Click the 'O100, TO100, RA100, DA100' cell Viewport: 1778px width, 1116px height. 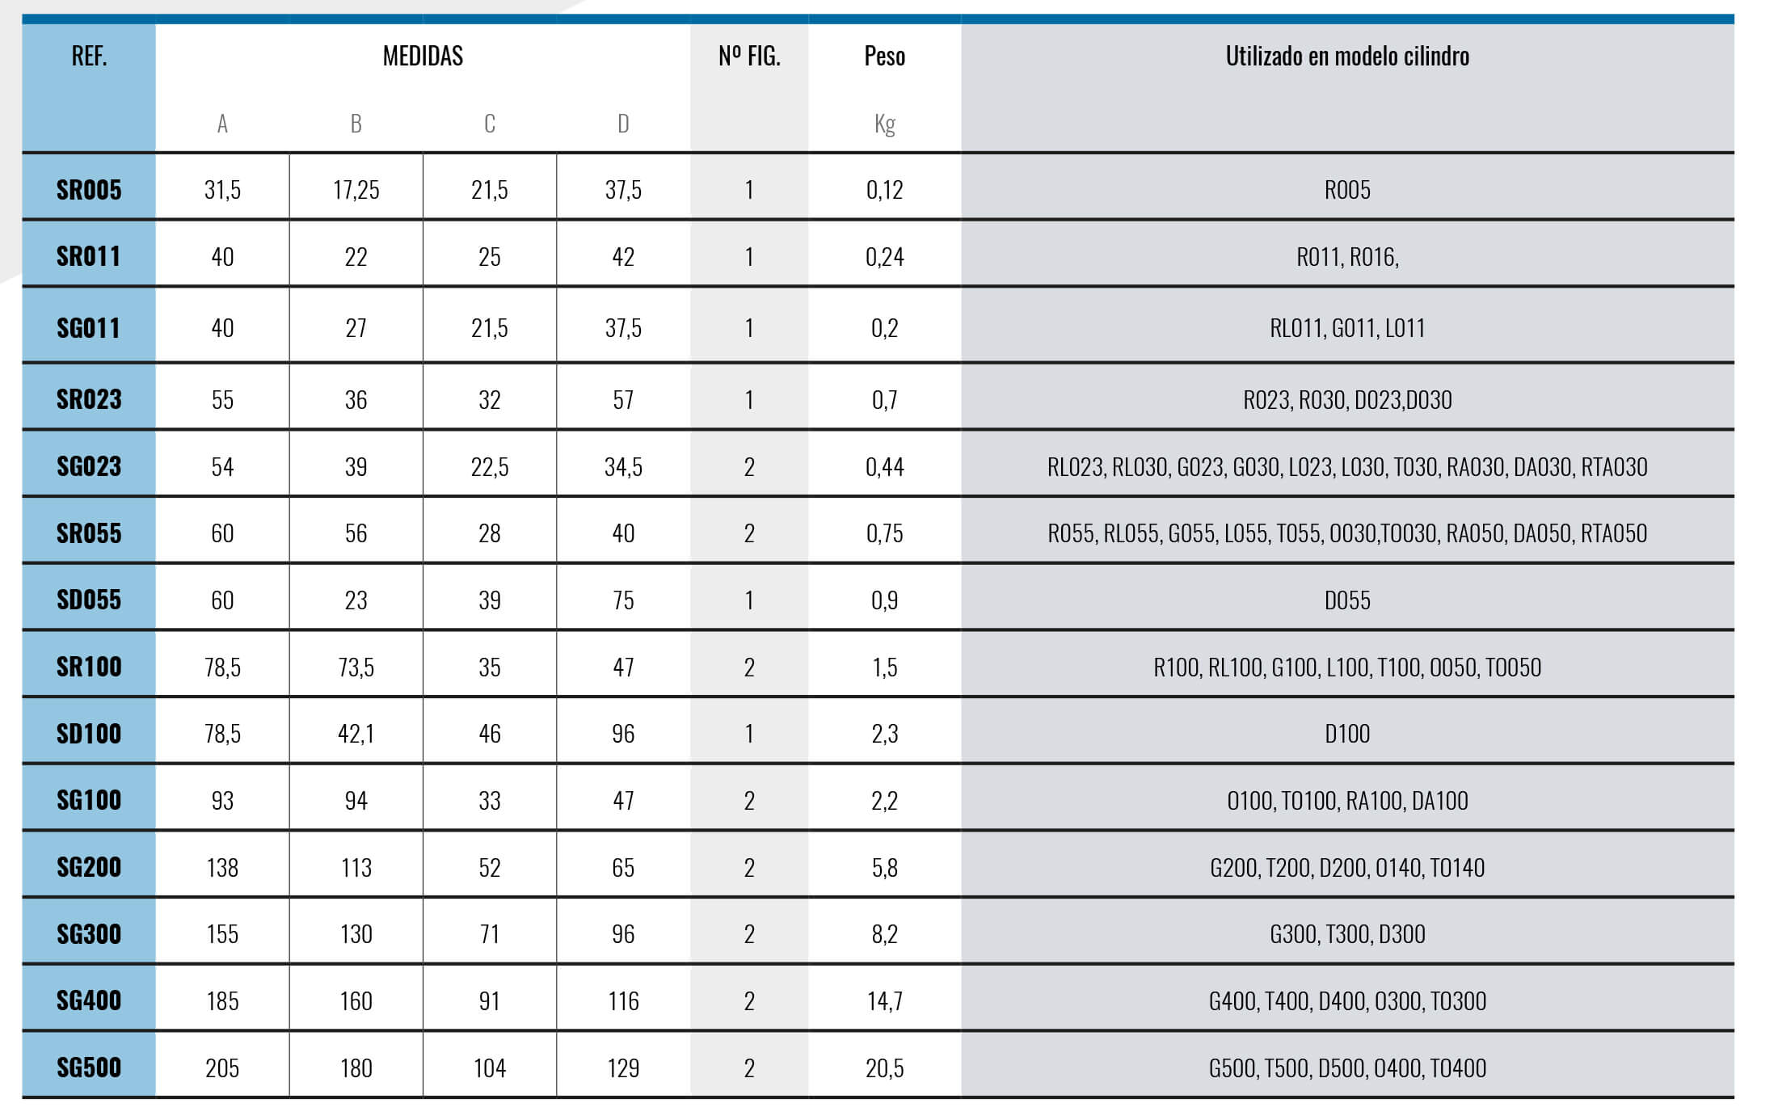pos(1347,800)
